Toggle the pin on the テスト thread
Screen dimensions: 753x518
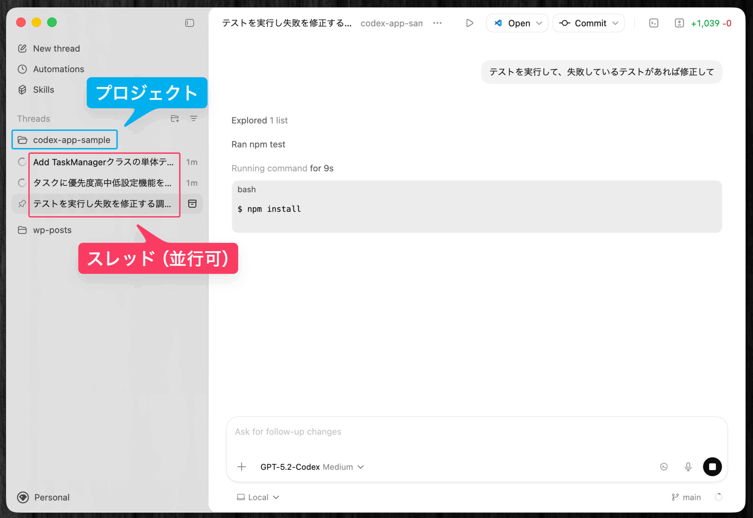[x=22, y=204]
